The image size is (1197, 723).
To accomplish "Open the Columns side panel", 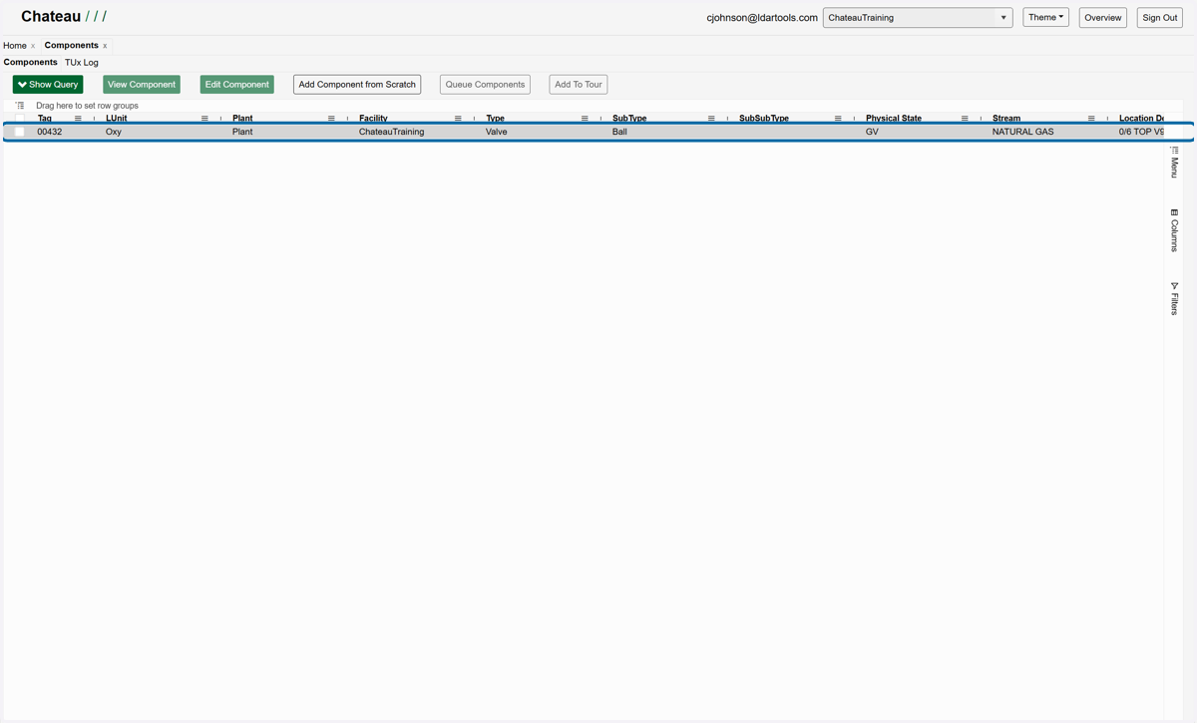I will pyautogui.click(x=1174, y=229).
